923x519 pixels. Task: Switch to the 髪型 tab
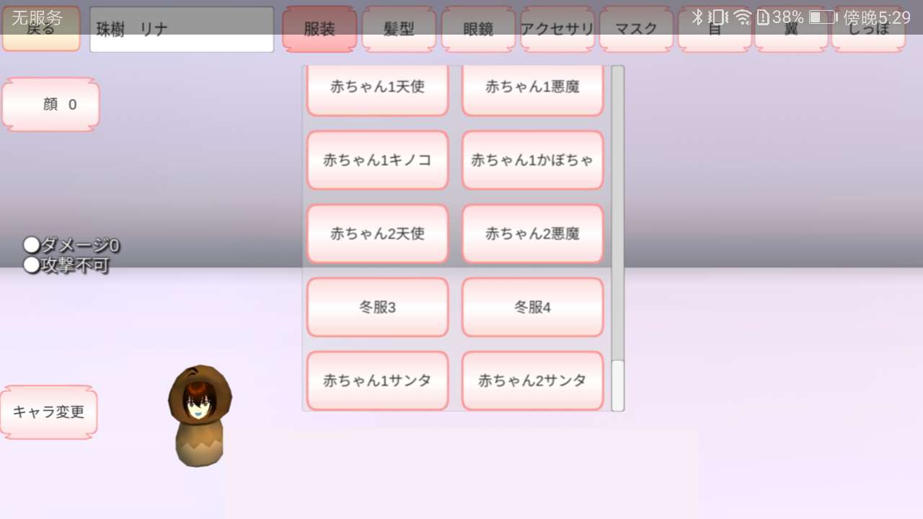click(399, 30)
